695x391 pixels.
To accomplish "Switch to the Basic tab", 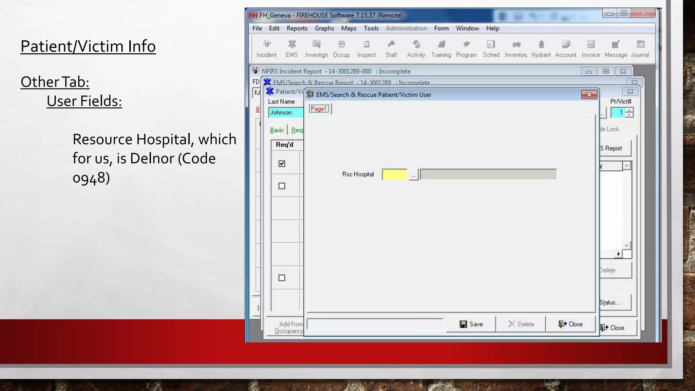I will [x=277, y=130].
